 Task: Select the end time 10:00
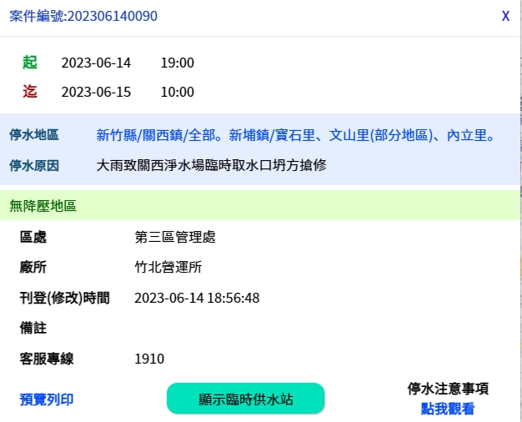pos(177,92)
